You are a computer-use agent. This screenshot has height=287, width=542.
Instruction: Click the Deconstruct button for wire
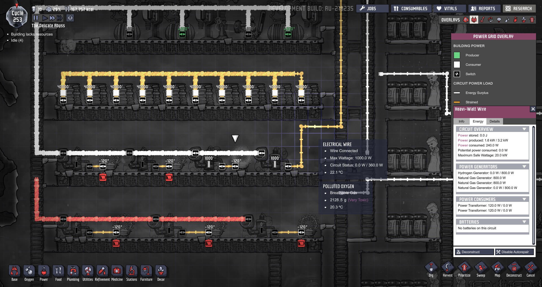coord(474,252)
